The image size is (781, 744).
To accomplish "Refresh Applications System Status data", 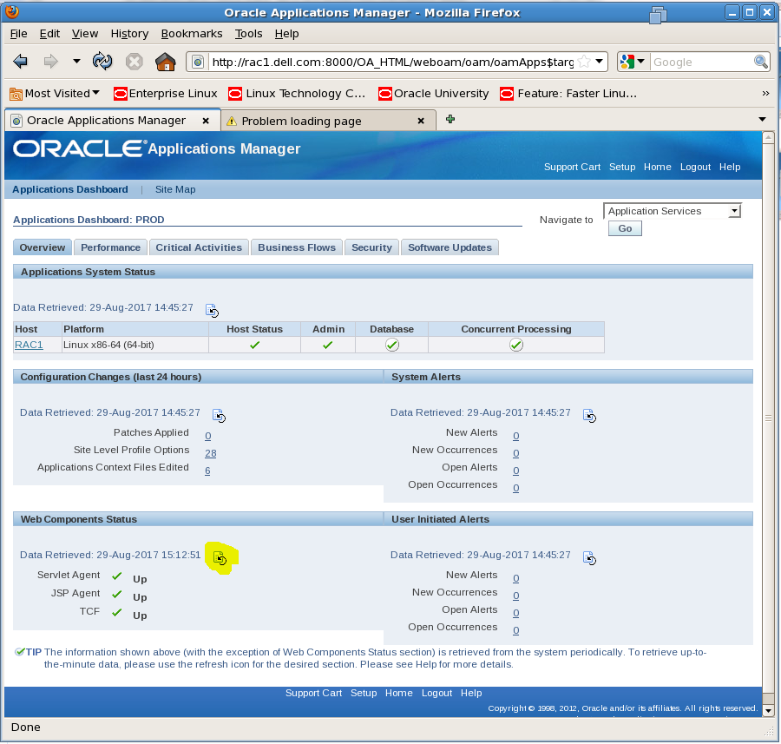I will click(213, 310).
